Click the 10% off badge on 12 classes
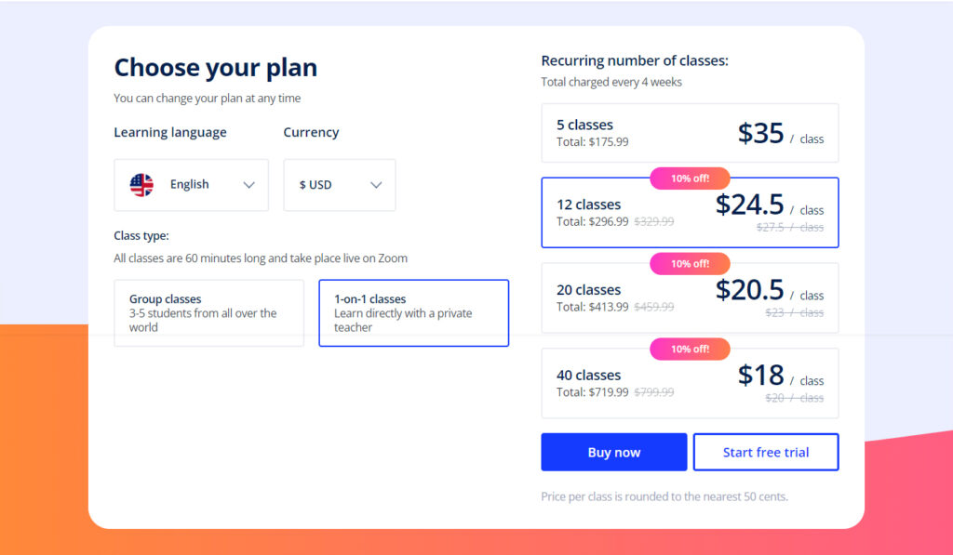 pos(690,178)
